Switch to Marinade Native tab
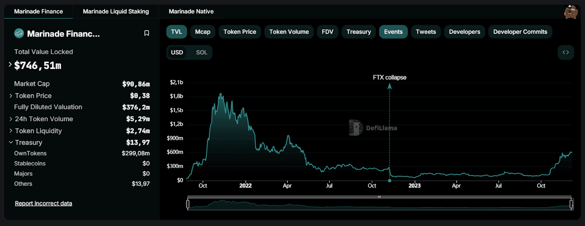This screenshot has width=585, height=226. click(x=191, y=11)
